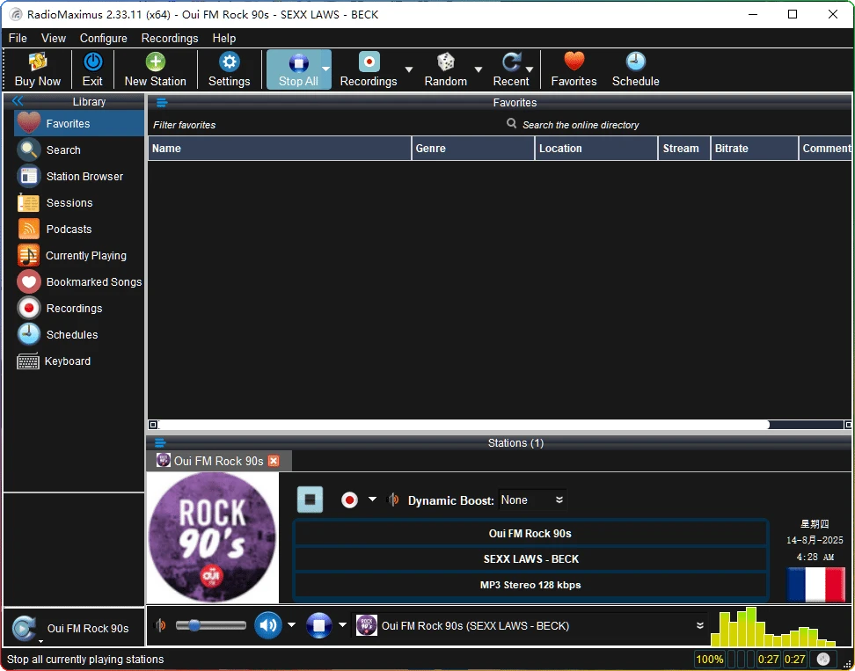Open the Configure menu
The height and width of the screenshot is (671, 855).
coord(104,38)
